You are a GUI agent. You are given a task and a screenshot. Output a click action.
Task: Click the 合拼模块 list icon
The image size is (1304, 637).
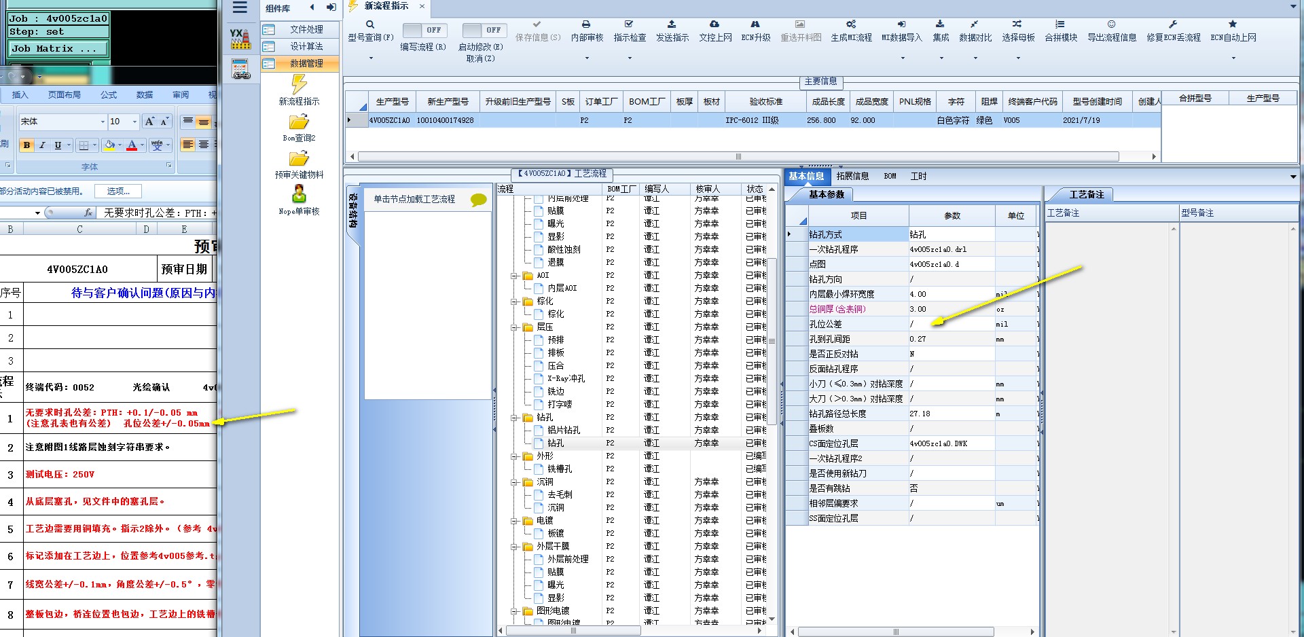pyautogui.click(x=1060, y=24)
